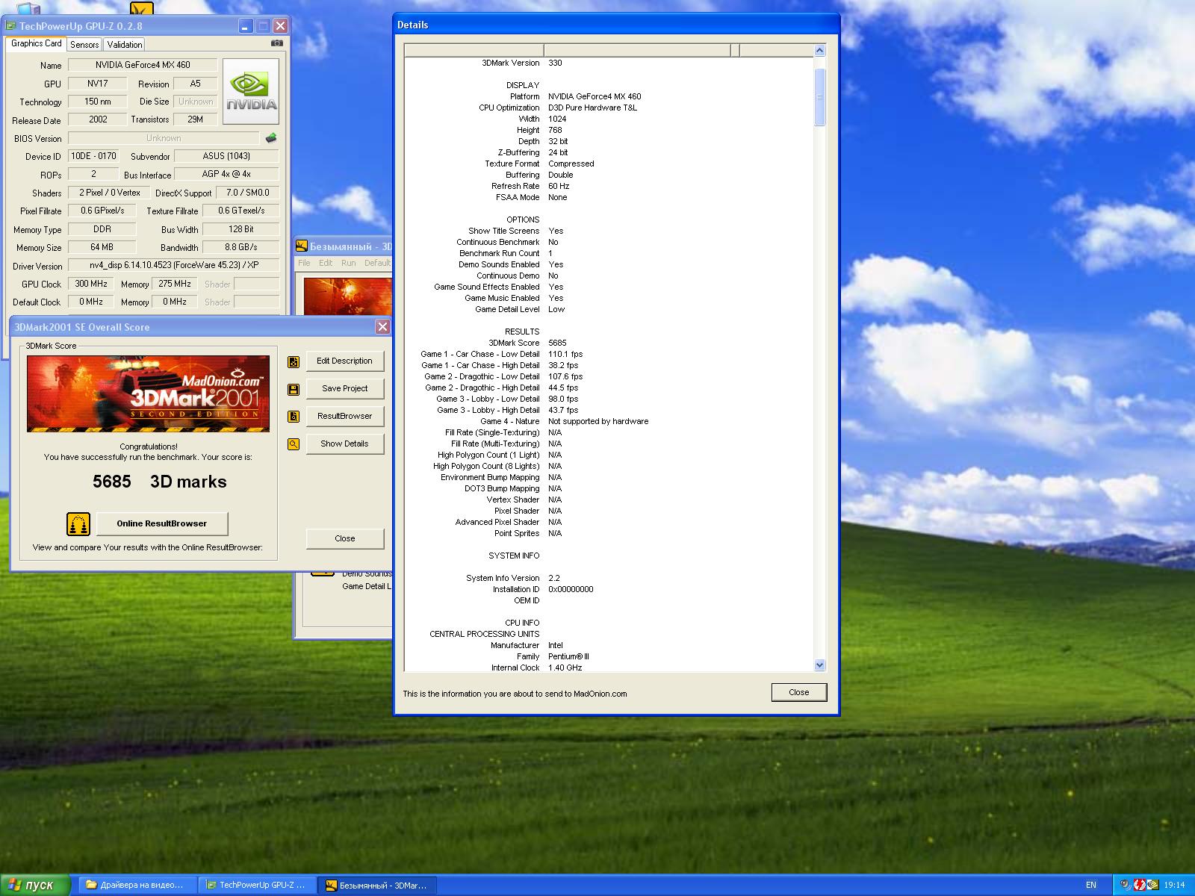
Task: Click the Save Project floppy icon
Action: point(294,389)
